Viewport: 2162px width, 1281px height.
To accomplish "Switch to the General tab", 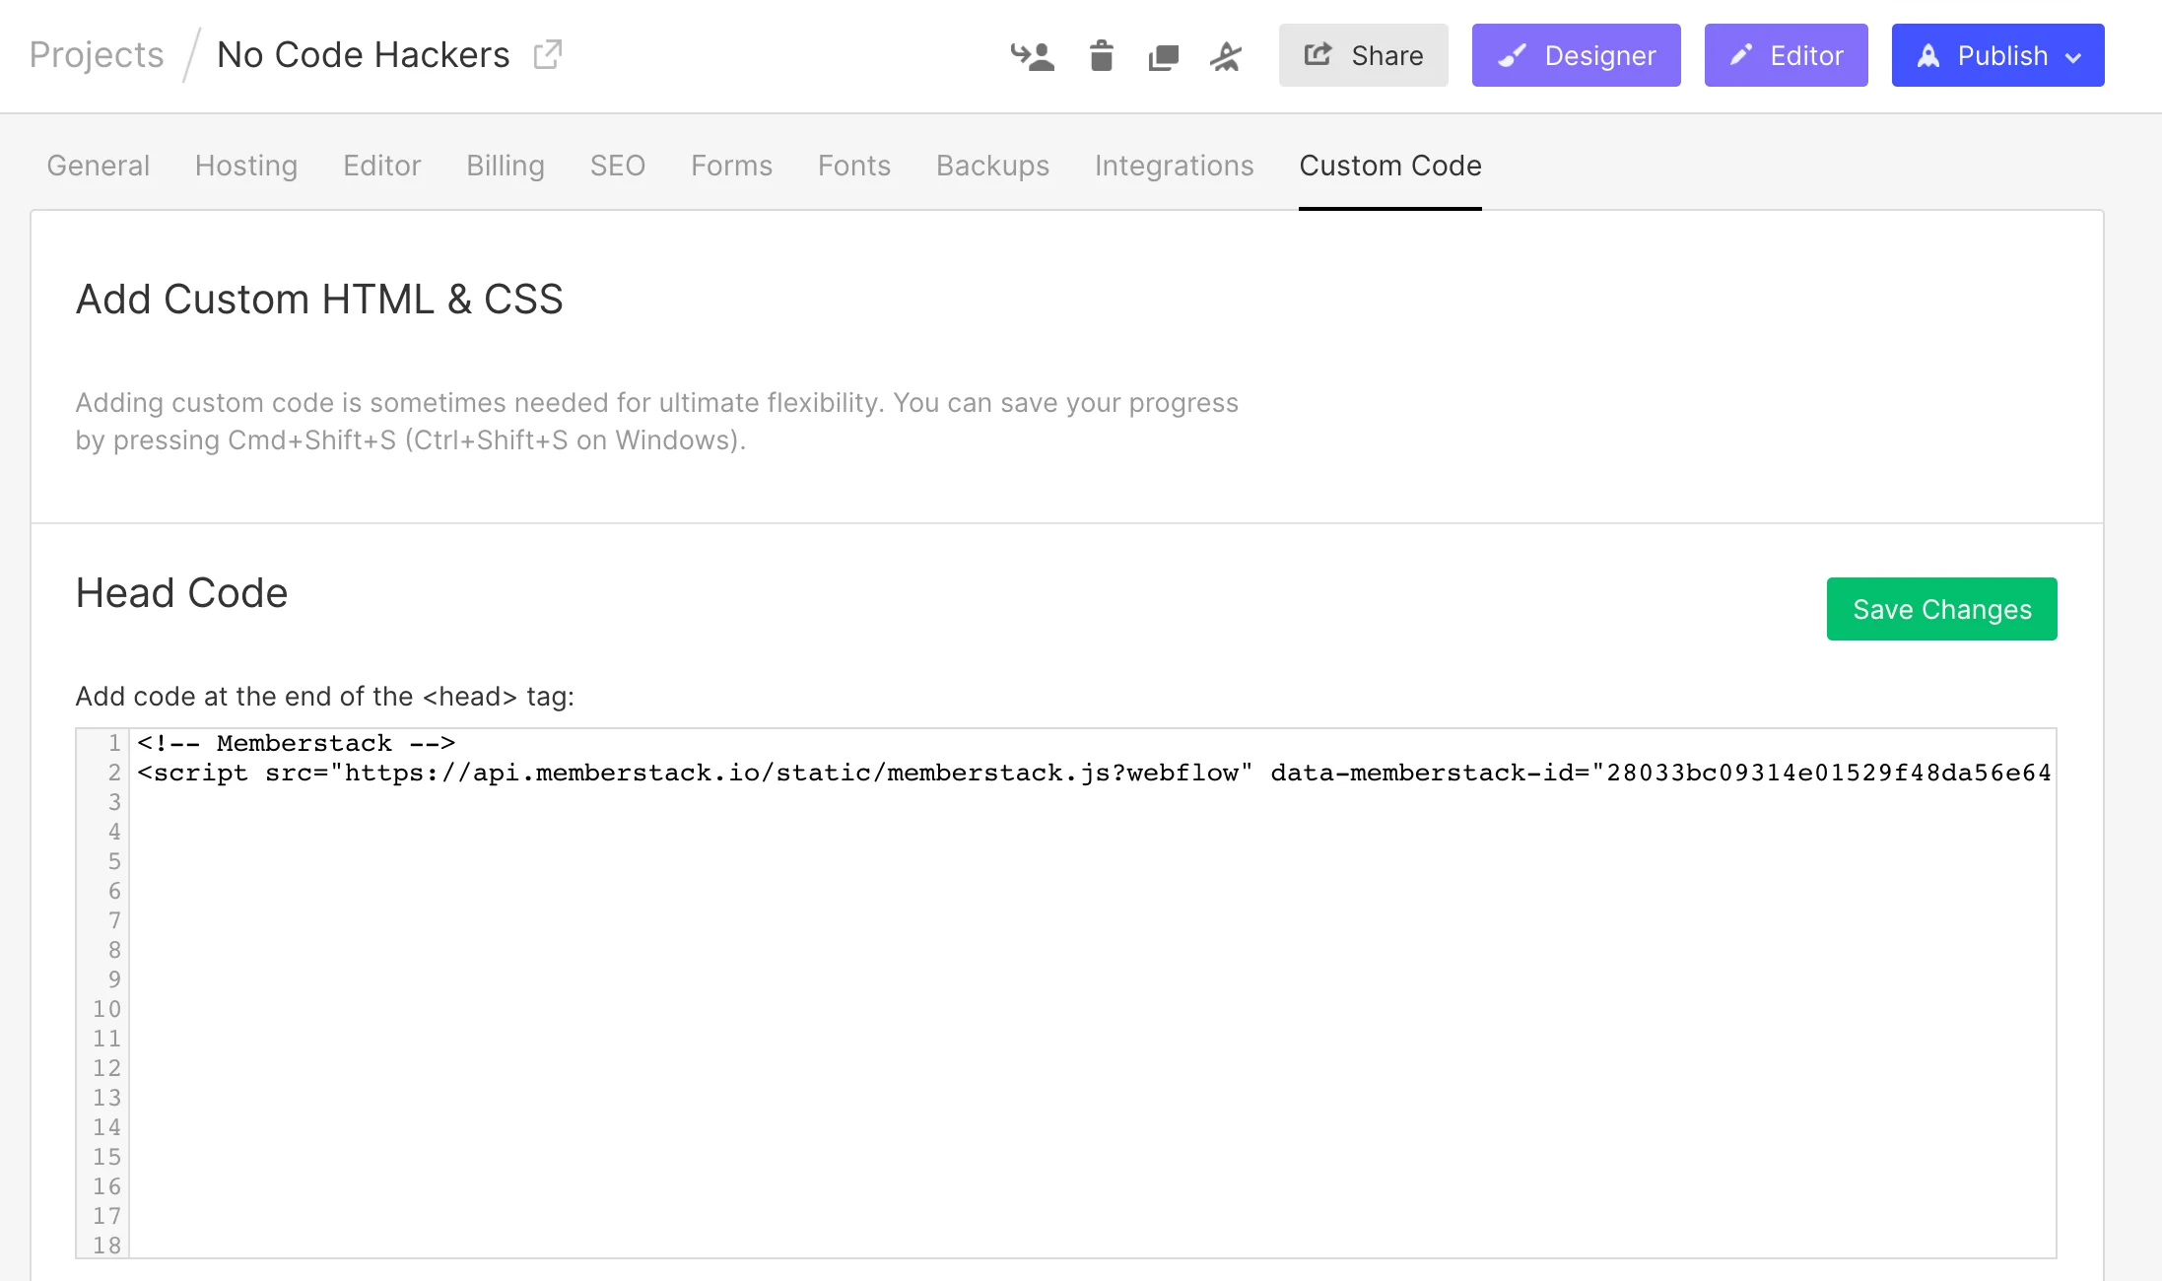I will (x=99, y=166).
